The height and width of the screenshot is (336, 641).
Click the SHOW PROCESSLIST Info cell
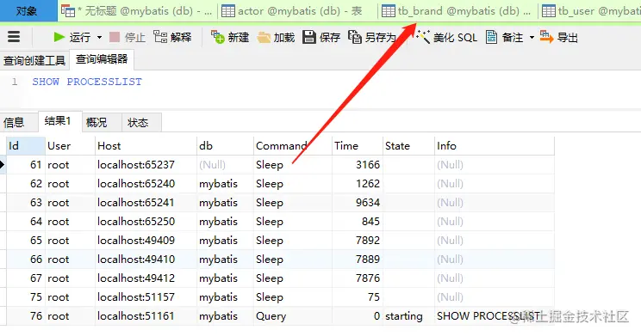[495, 316]
